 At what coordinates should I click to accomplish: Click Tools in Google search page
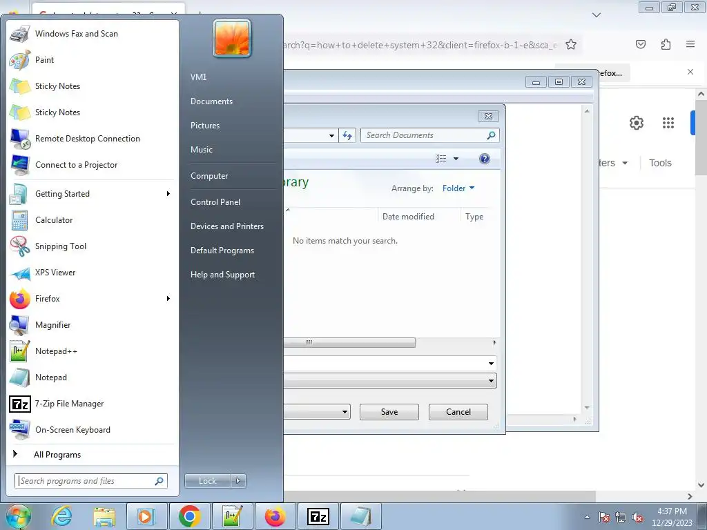(x=660, y=163)
